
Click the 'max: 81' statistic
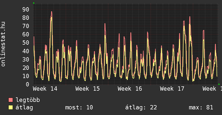pos(201,108)
